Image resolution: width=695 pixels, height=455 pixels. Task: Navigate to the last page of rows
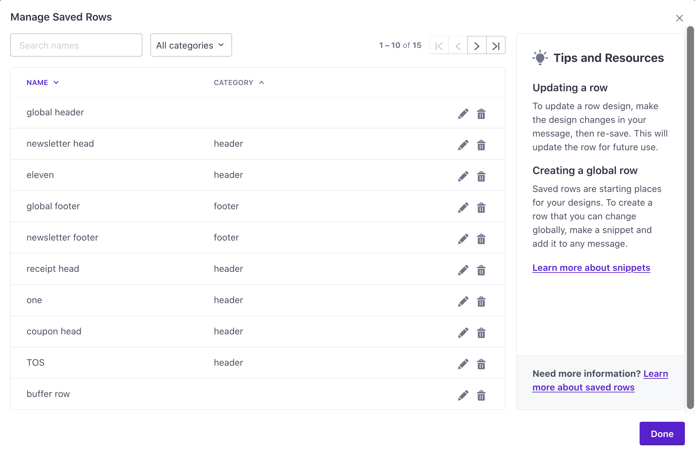click(495, 45)
